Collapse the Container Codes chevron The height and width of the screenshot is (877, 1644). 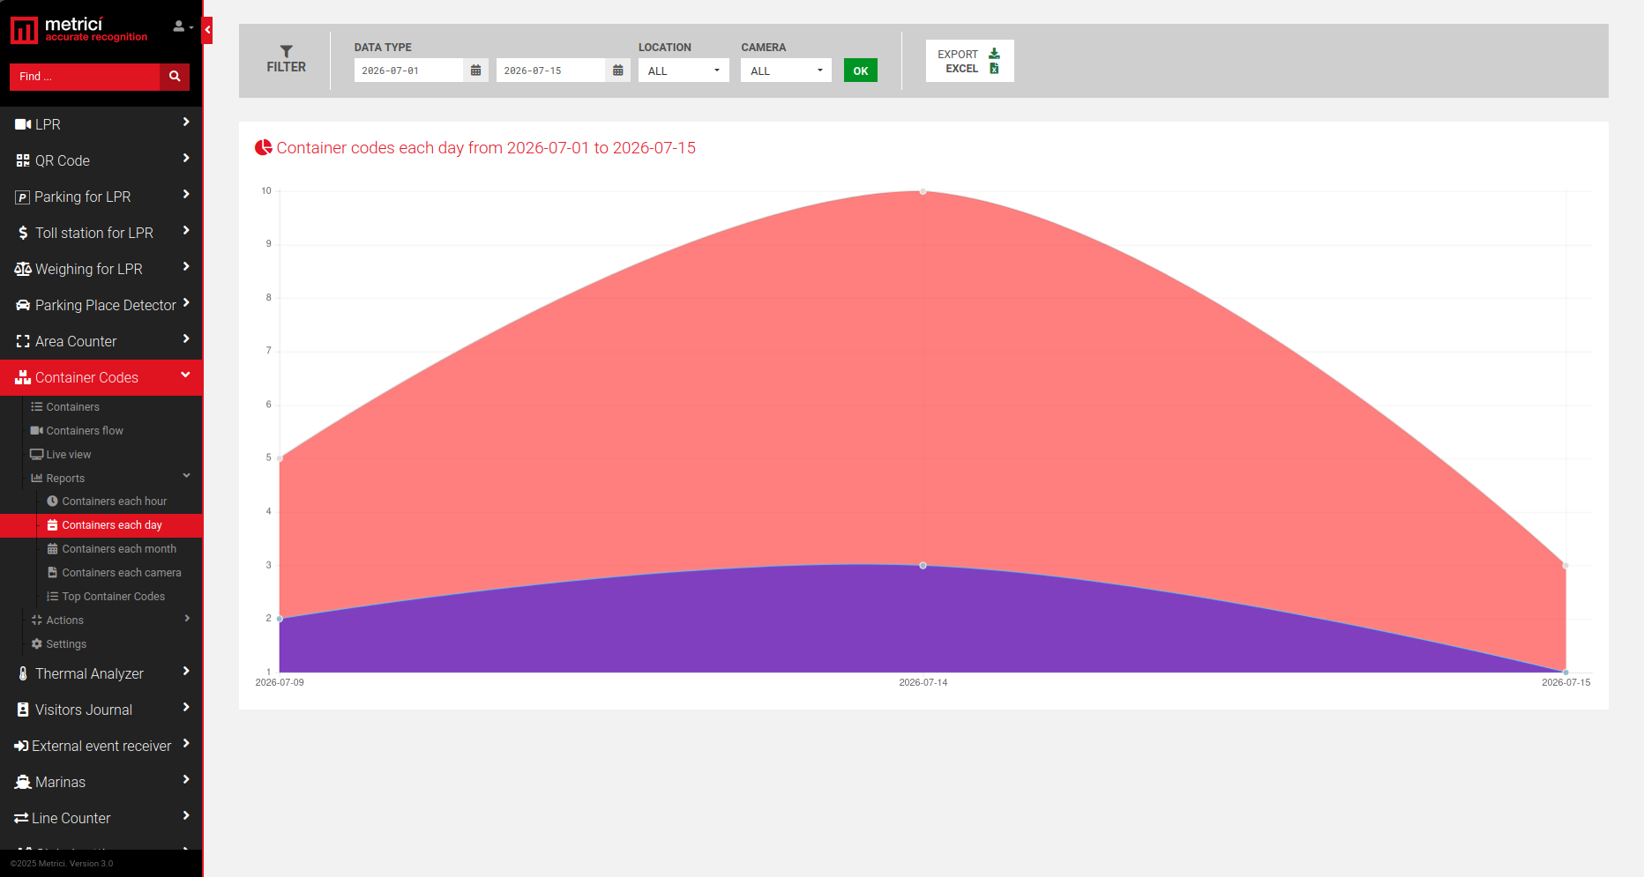(x=185, y=375)
